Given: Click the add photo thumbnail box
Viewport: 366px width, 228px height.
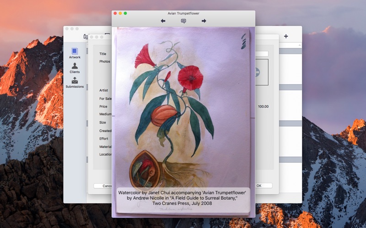Looking at the screenshot, I should [x=262, y=72].
